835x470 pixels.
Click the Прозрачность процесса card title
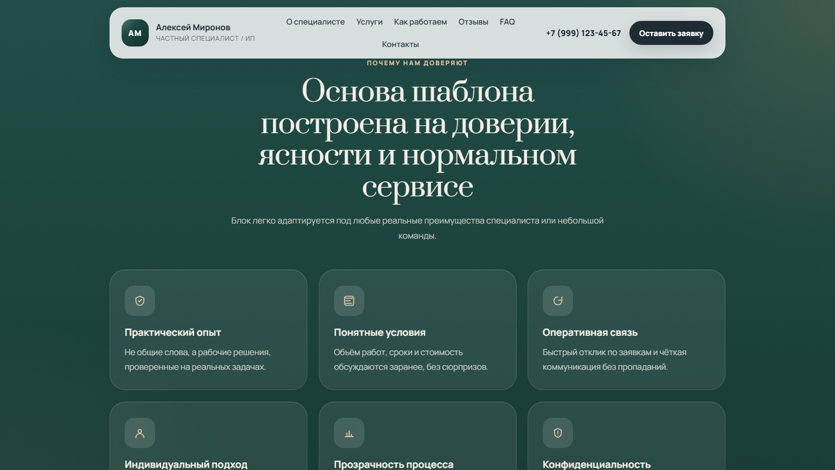tap(394, 464)
